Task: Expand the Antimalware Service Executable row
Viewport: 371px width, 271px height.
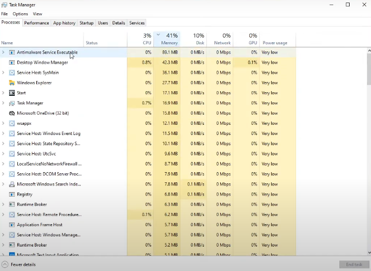Action: (x=3, y=52)
